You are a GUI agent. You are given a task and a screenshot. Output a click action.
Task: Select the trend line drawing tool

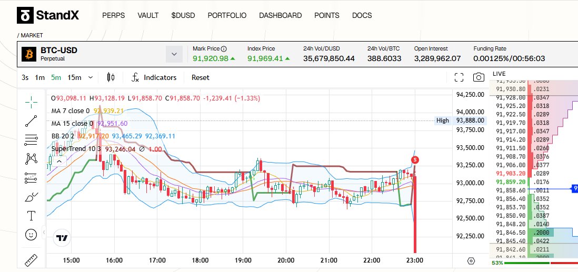[x=32, y=121]
